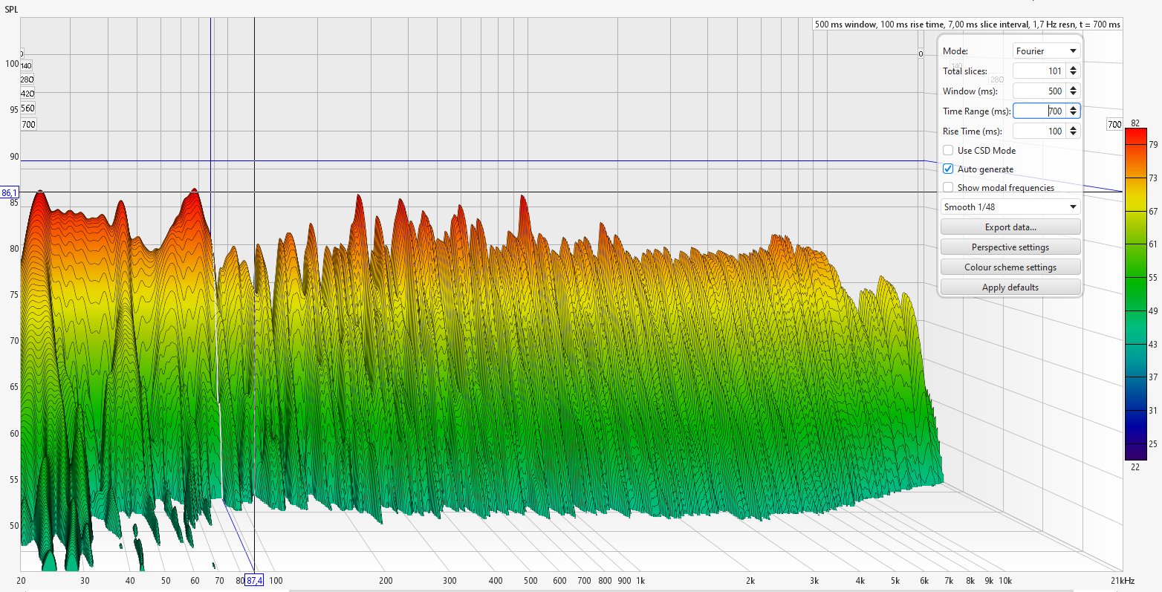Decrease Time Range (ms) with the down arrow
Image resolution: width=1162 pixels, height=592 pixels.
point(1073,115)
